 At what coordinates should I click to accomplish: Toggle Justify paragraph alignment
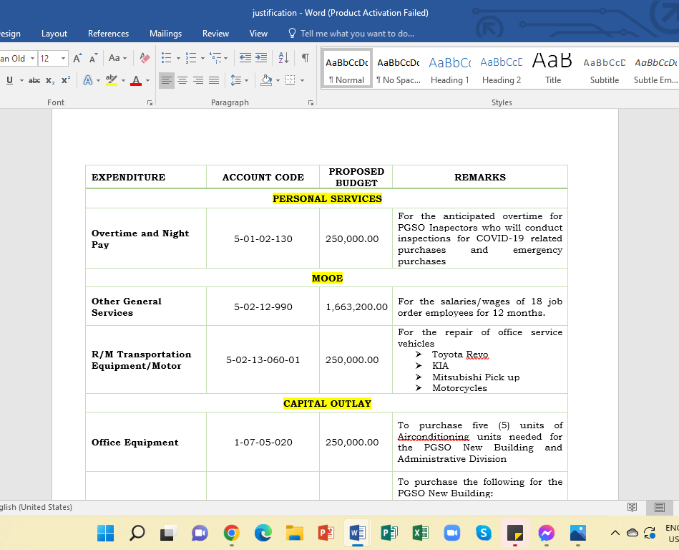coord(214,80)
